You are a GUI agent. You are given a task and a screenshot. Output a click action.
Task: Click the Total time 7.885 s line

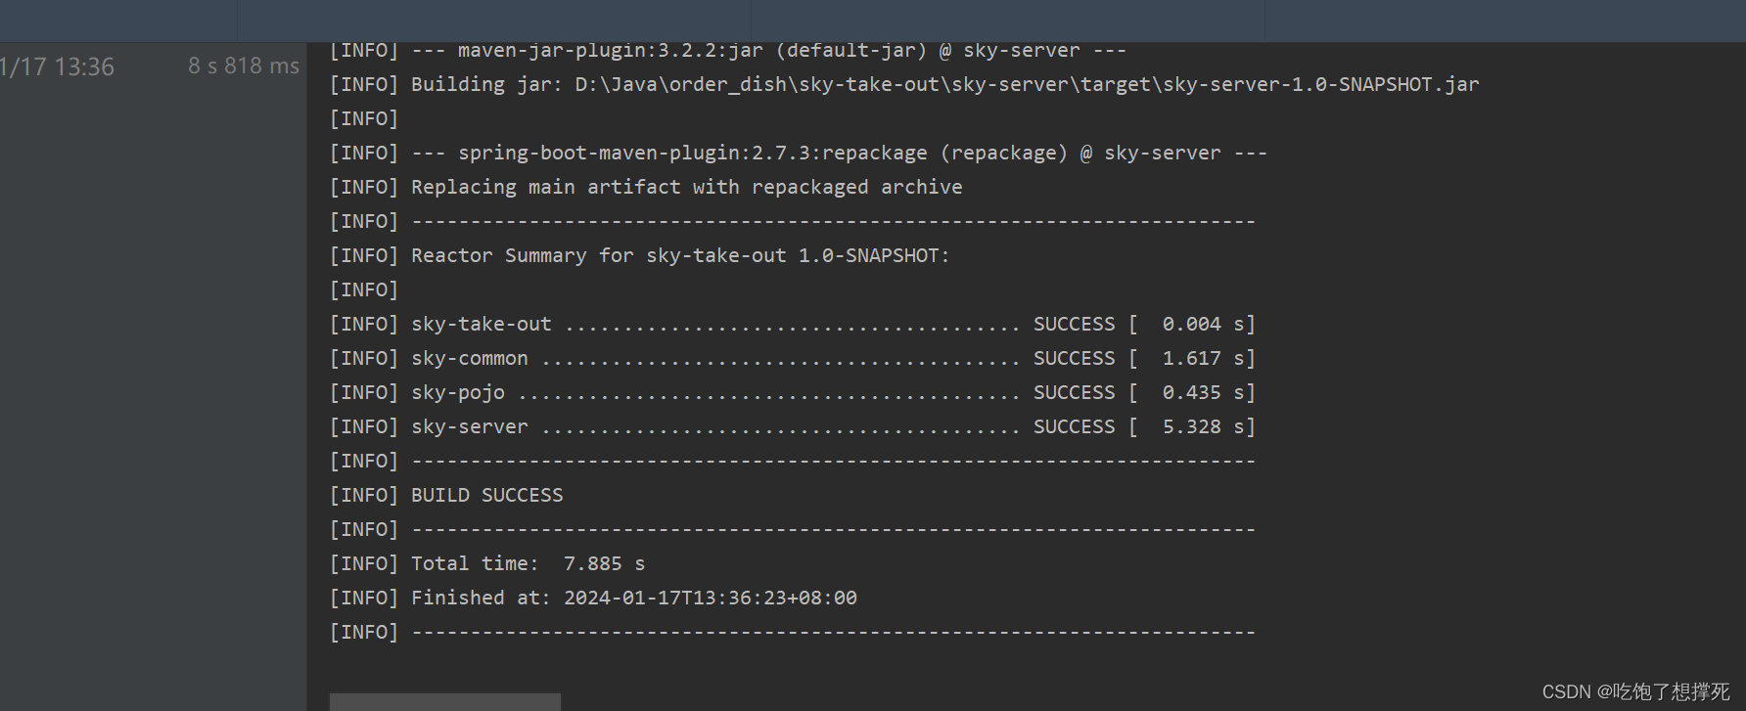pos(528,563)
